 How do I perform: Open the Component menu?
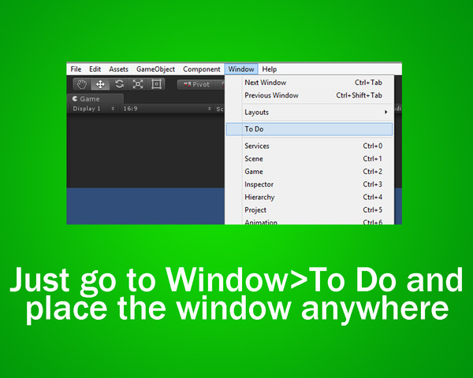(202, 69)
